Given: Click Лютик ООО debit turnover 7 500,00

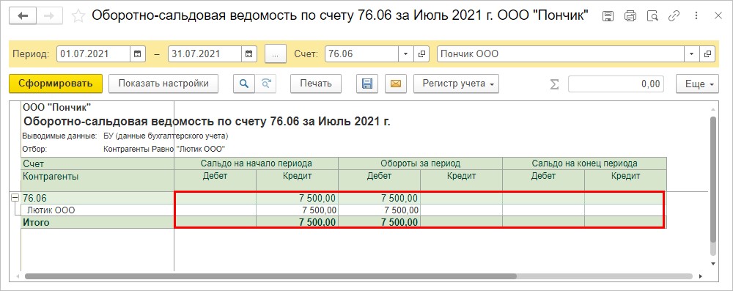Looking at the screenshot, I should click(x=379, y=210).
